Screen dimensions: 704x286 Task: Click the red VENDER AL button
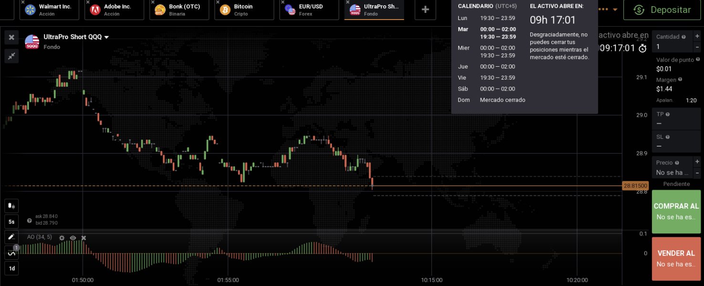[676, 258]
